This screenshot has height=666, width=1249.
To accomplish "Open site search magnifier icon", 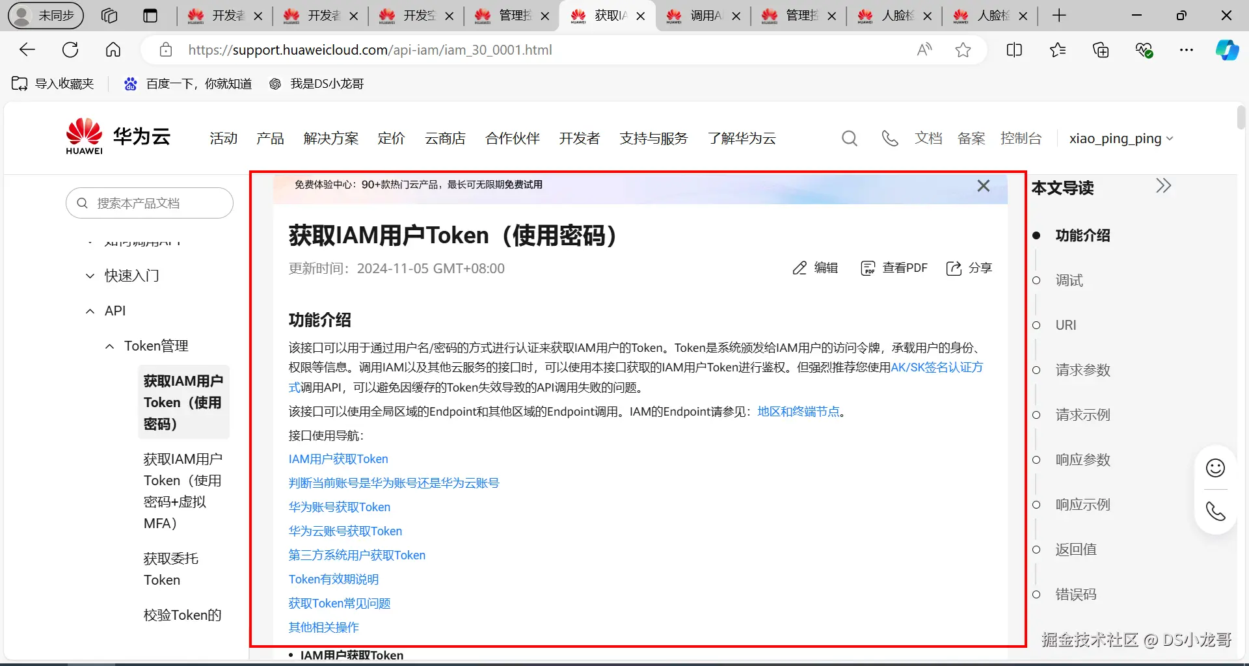I will (x=850, y=138).
